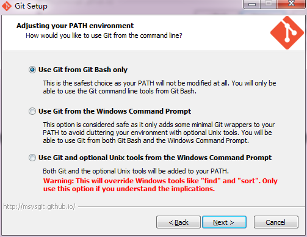Click the safest choice description text
The image size is (307, 237).
(x=159, y=87)
